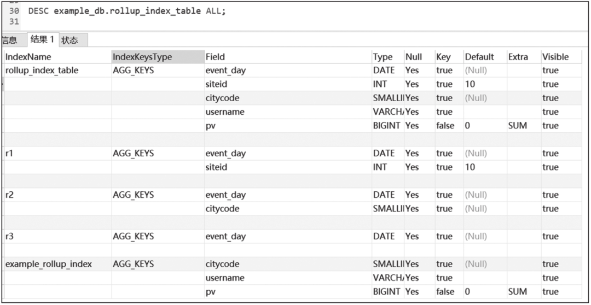Select the username field cell under rollup_index_table
Image resolution: width=591 pixels, height=305 pixels.
tap(224, 112)
